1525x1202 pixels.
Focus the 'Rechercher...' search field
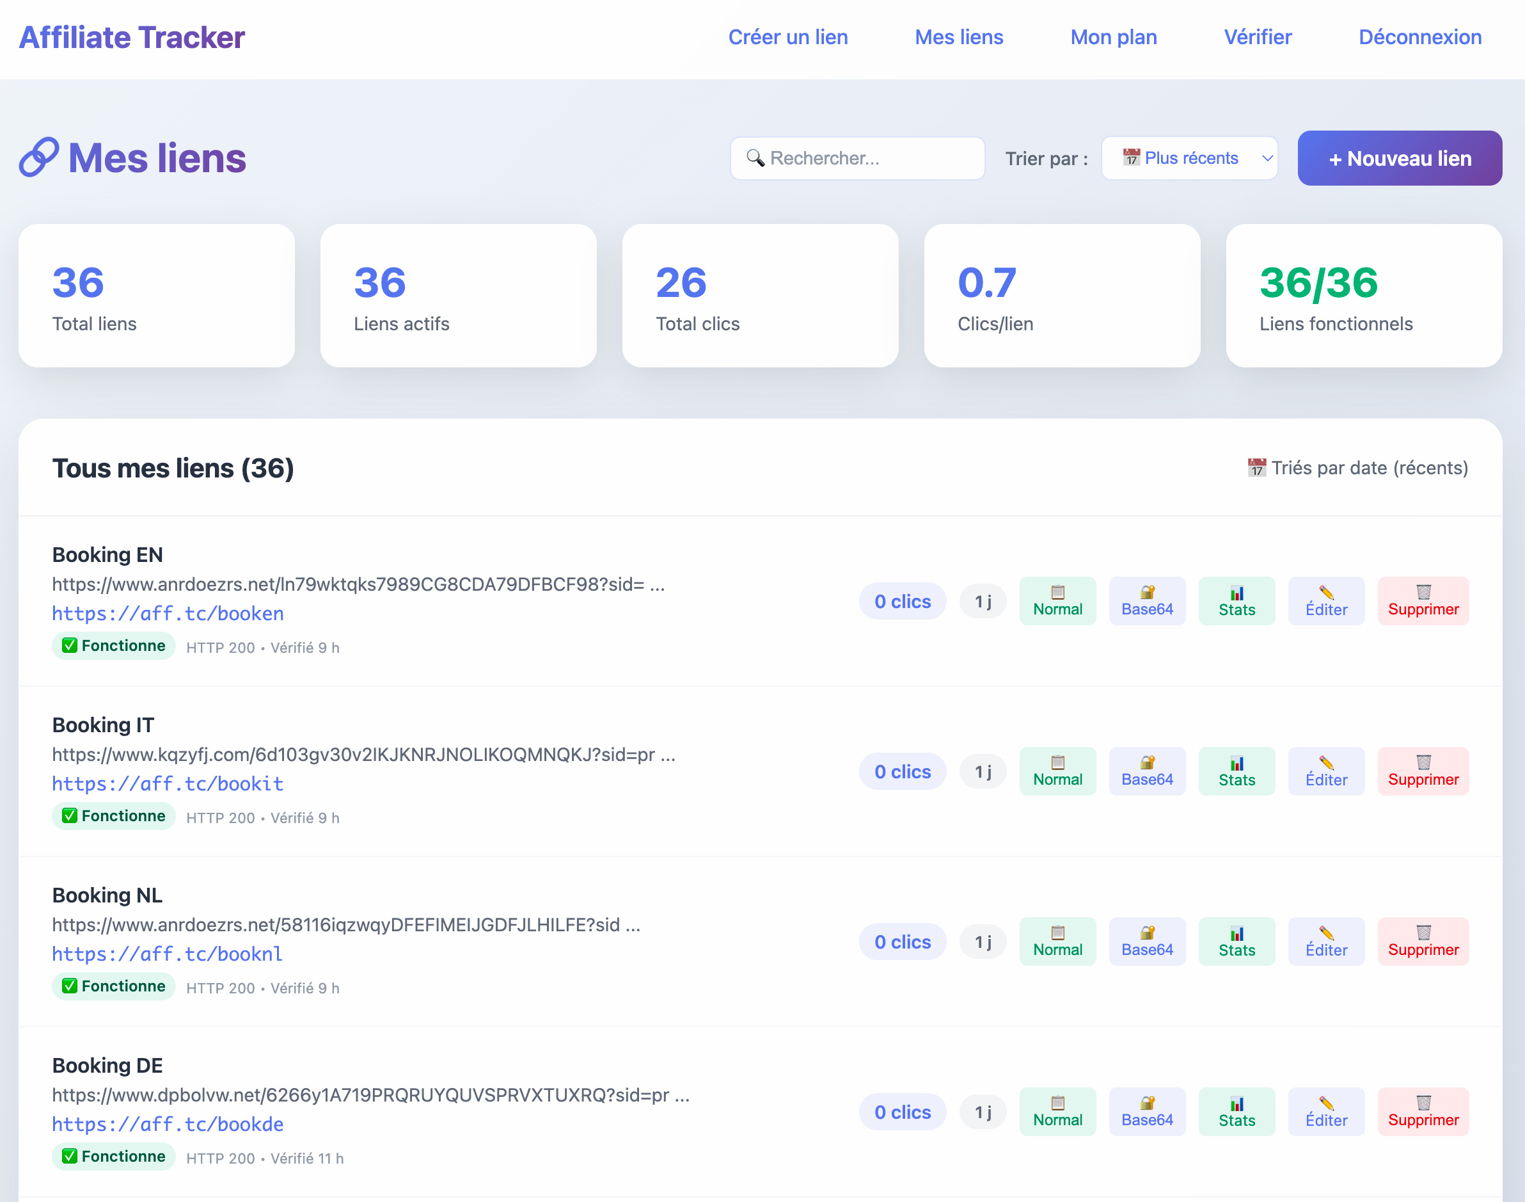point(857,158)
